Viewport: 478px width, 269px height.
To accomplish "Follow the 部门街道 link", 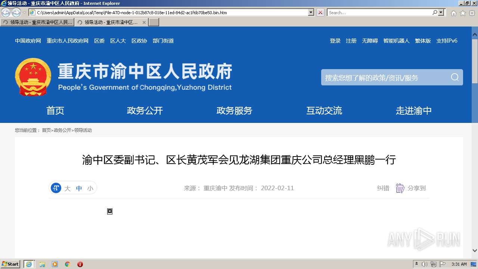I will coord(163,41).
